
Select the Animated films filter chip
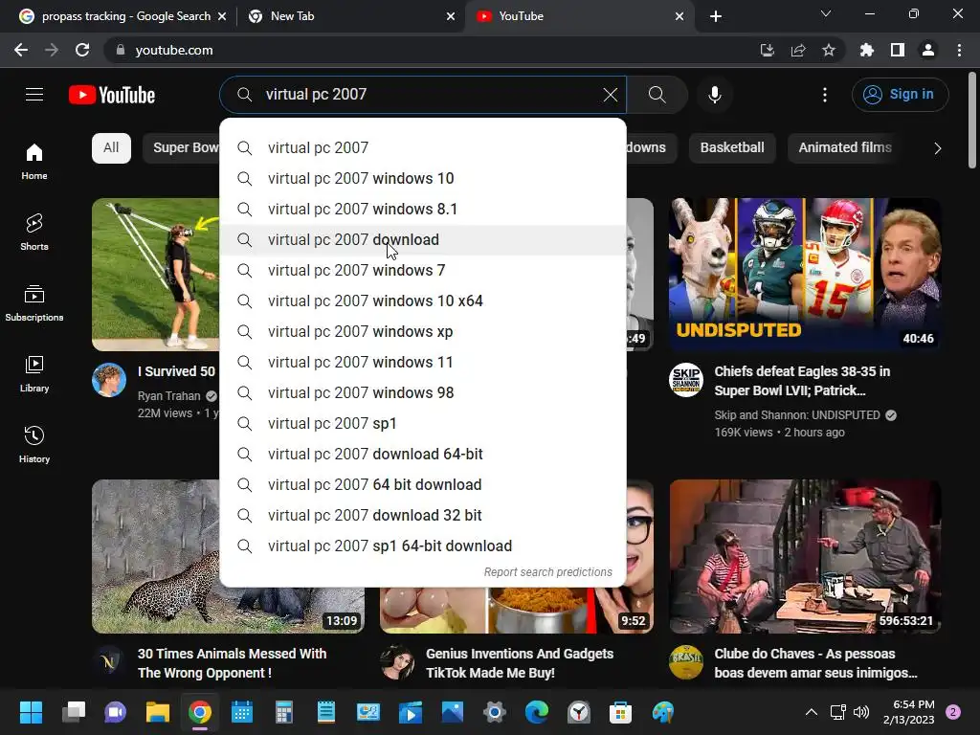[845, 148]
